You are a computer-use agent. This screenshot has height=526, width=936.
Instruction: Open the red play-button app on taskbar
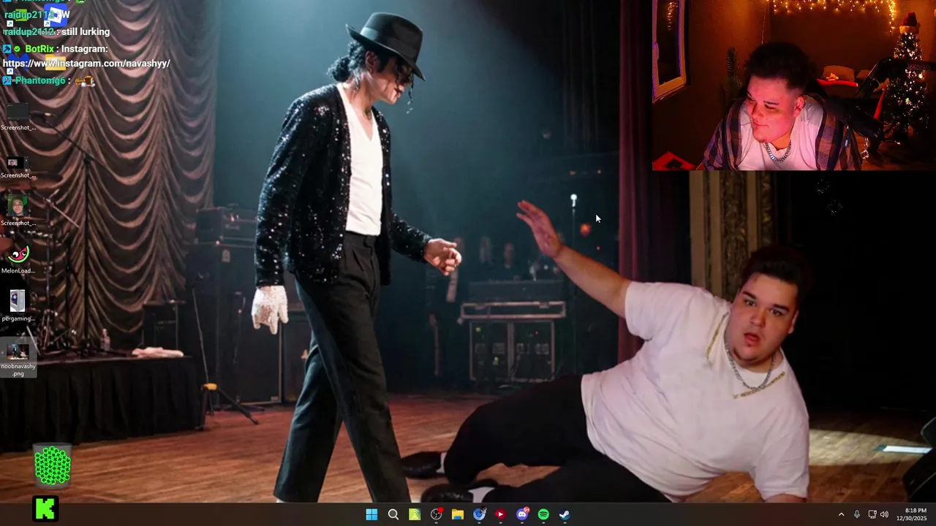pyautogui.click(x=500, y=514)
